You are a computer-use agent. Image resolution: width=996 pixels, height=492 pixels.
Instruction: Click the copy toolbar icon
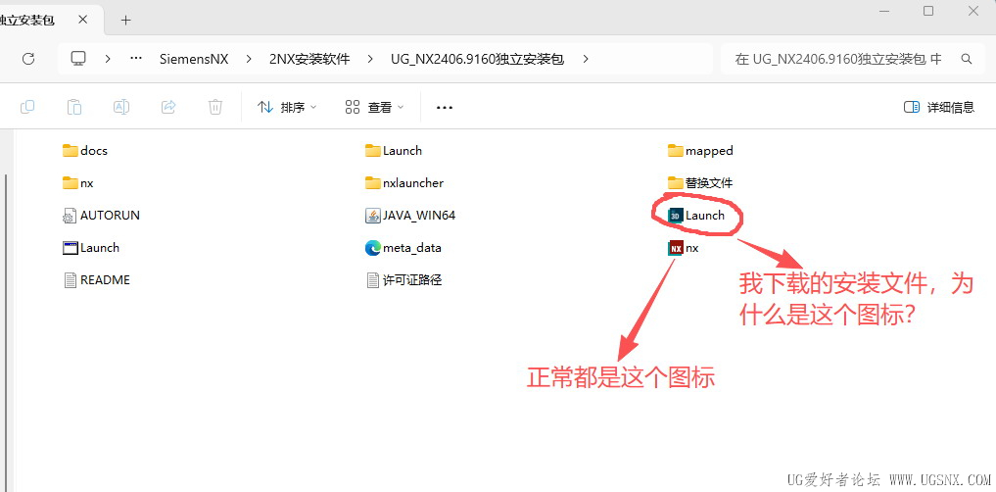(27, 107)
